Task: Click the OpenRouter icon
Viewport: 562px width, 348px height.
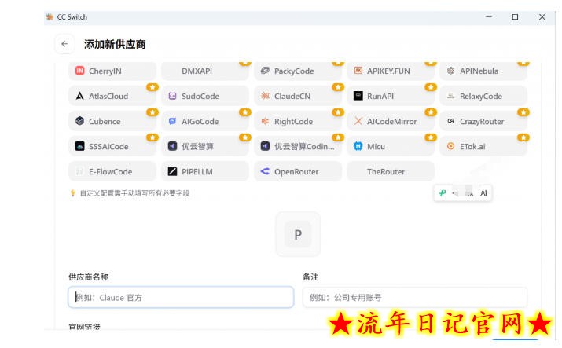Action: pos(265,171)
